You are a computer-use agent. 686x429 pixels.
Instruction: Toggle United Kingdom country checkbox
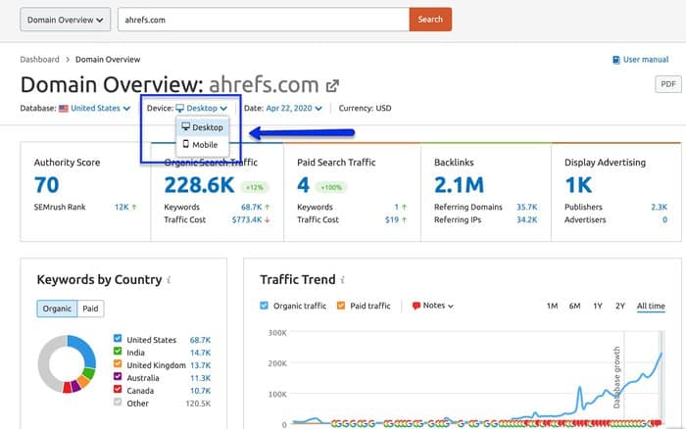[x=118, y=363]
